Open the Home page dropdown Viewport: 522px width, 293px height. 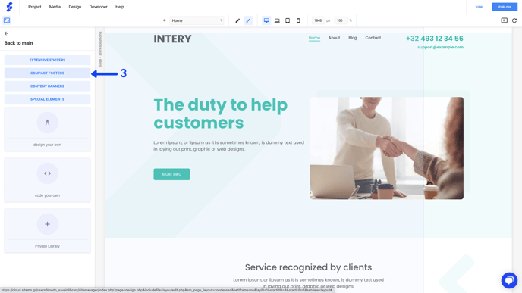(x=197, y=20)
